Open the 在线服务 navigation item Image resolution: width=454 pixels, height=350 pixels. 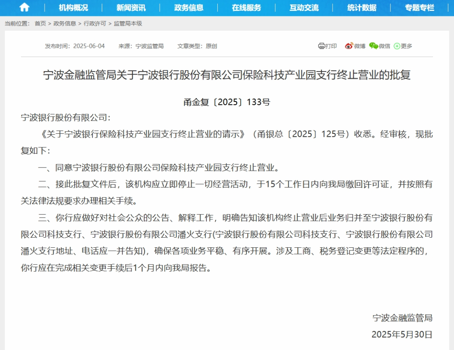tap(246, 8)
